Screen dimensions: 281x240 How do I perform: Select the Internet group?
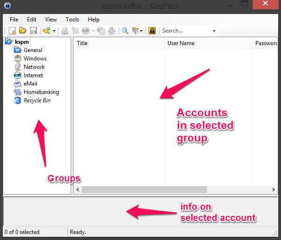tap(33, 75)
